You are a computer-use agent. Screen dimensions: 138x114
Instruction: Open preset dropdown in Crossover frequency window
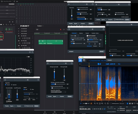[79, 4]
